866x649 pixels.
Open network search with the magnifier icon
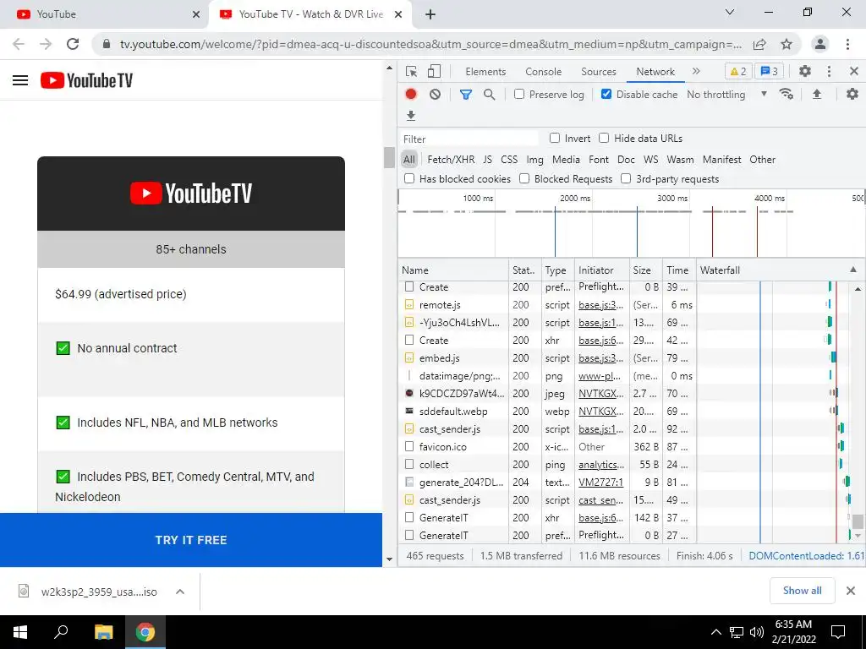tap(489, 95)
